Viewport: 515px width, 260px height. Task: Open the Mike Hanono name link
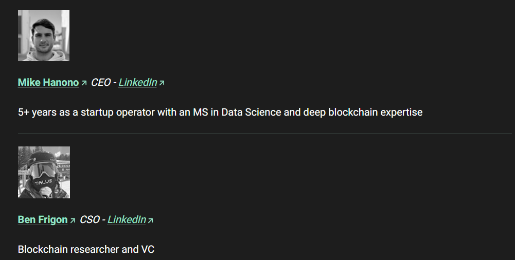48,82
